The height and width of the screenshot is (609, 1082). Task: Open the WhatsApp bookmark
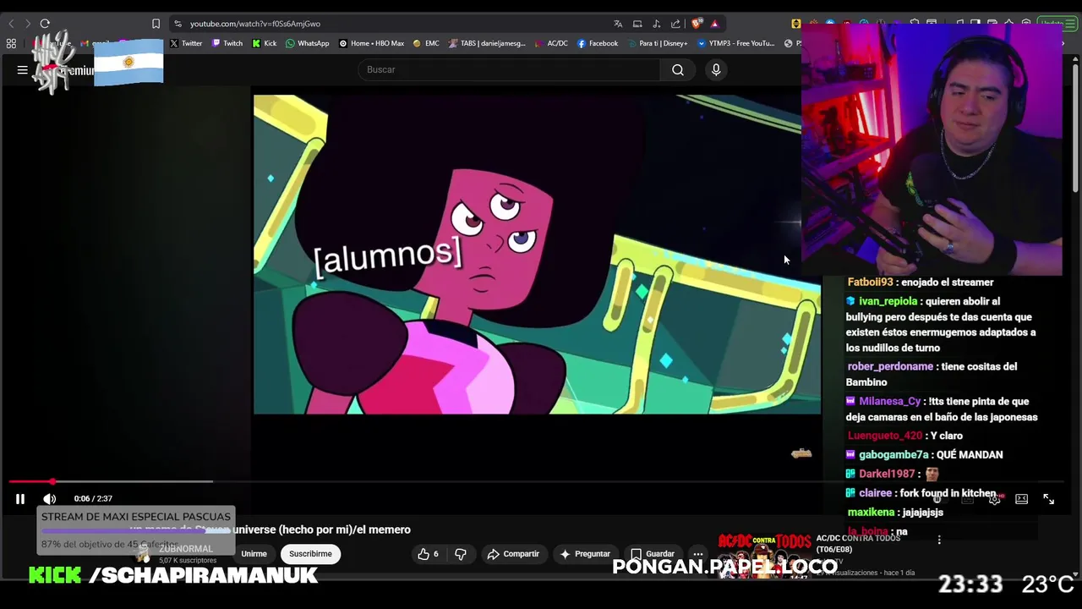[308, 43]
